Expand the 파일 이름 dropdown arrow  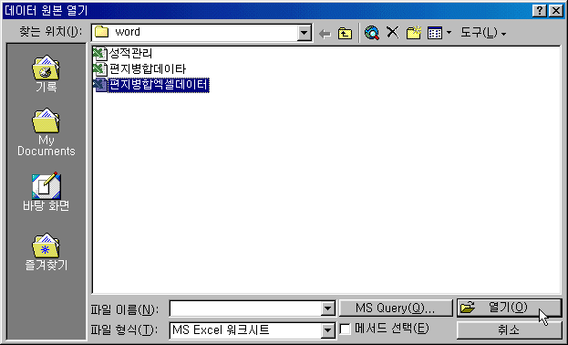[x=328, y=308]
